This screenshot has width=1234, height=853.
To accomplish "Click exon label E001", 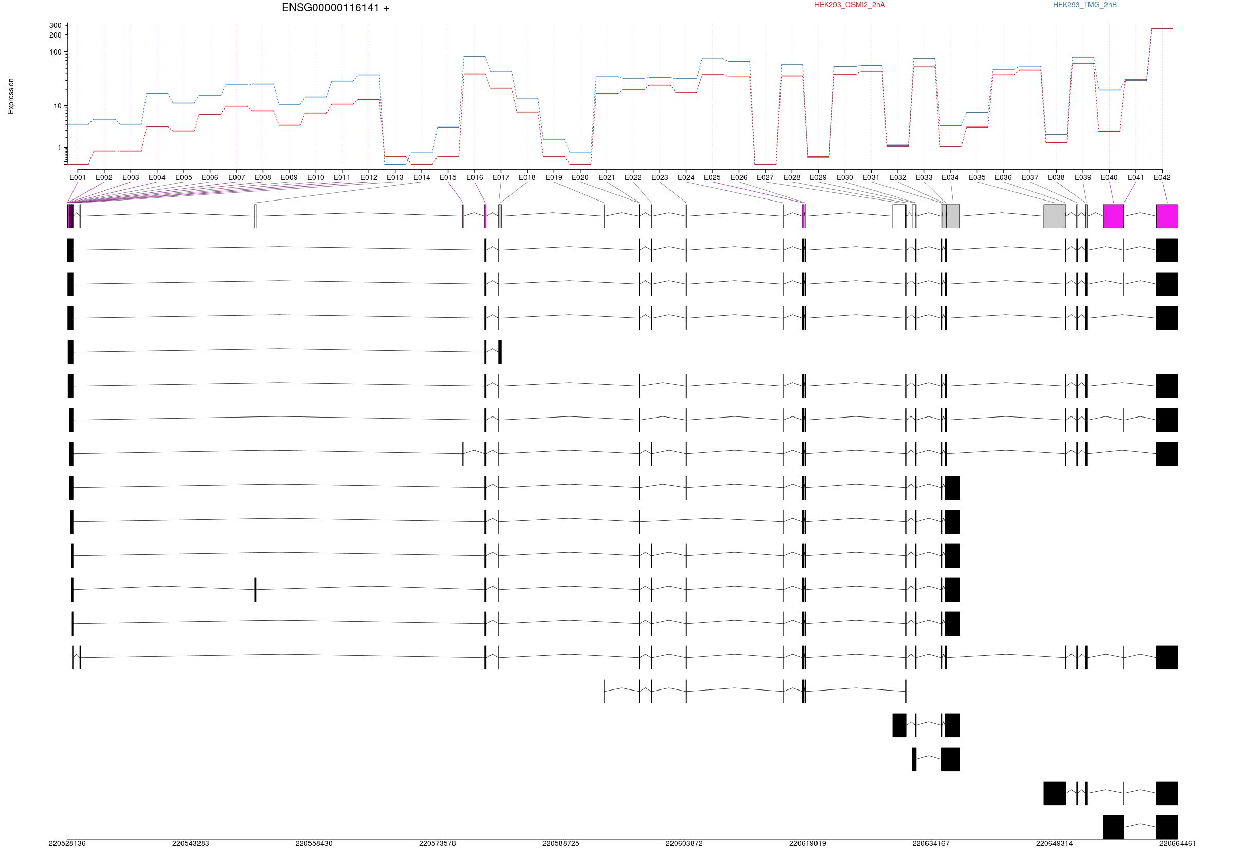I will pos(78,178).
